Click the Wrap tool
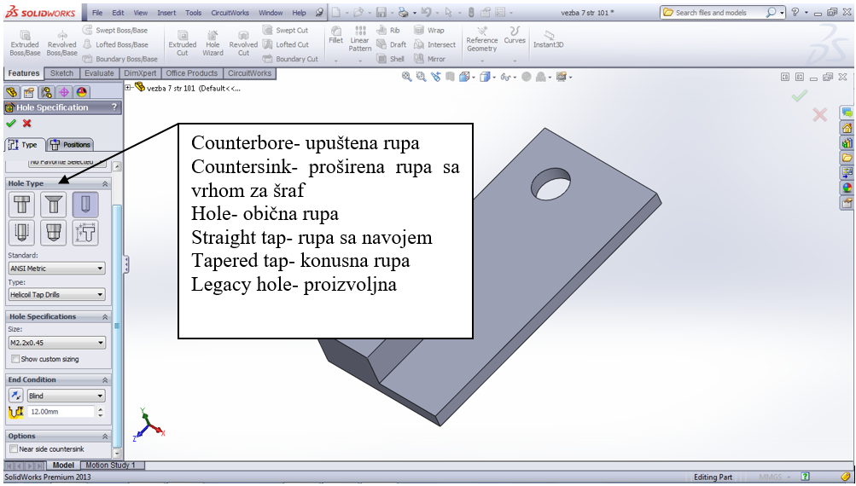This screenshot has height=486, width=856. click(429, 31)
